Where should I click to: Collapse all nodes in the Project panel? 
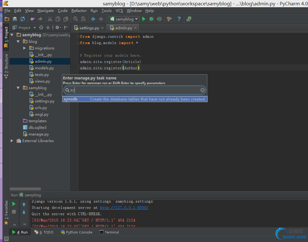tap(48, 27)
